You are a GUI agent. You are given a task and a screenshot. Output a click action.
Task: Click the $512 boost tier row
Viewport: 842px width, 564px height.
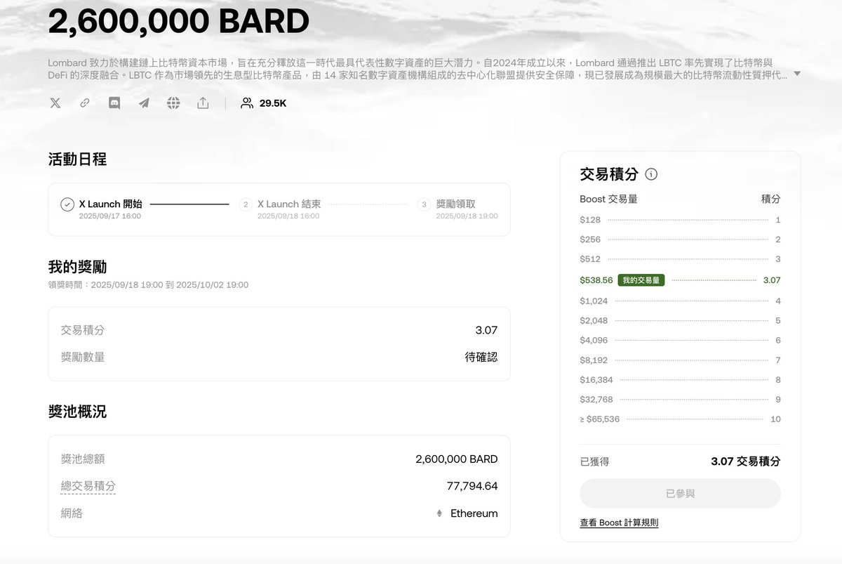point(680,259)
